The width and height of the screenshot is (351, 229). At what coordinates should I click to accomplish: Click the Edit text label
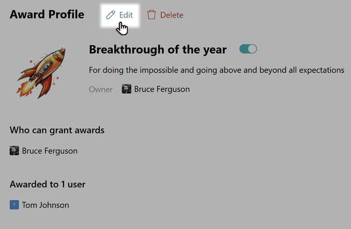tap(126, 15)
